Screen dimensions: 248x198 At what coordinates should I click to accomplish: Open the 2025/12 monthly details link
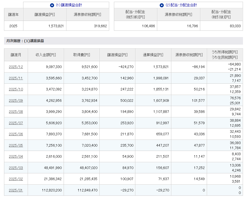[16, 67]
